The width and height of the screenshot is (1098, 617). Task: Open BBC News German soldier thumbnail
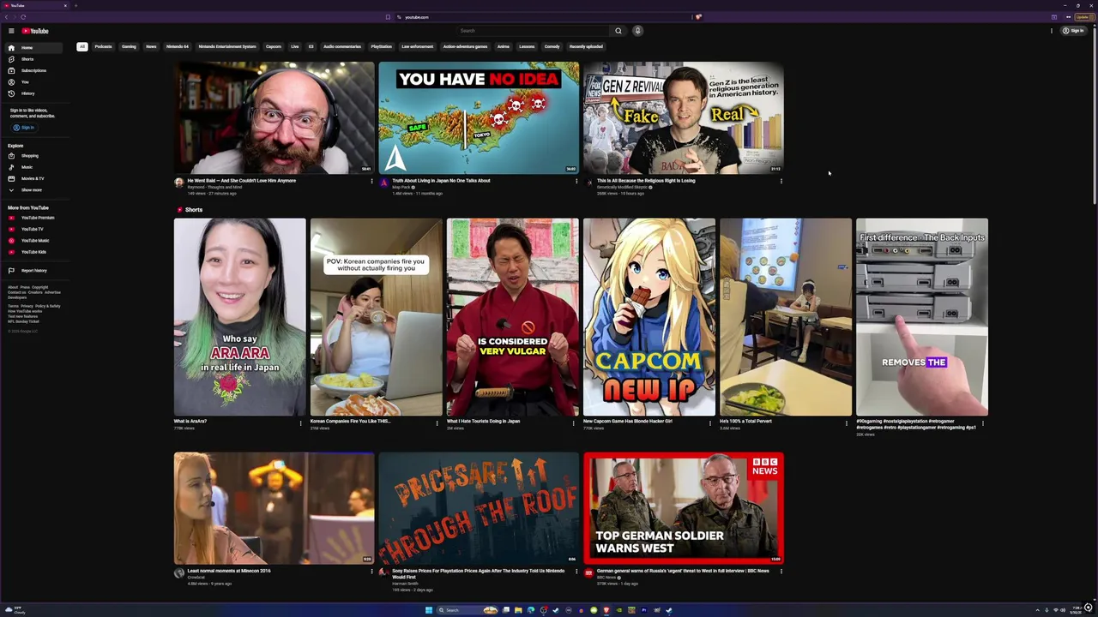click(x=684, y=508)
